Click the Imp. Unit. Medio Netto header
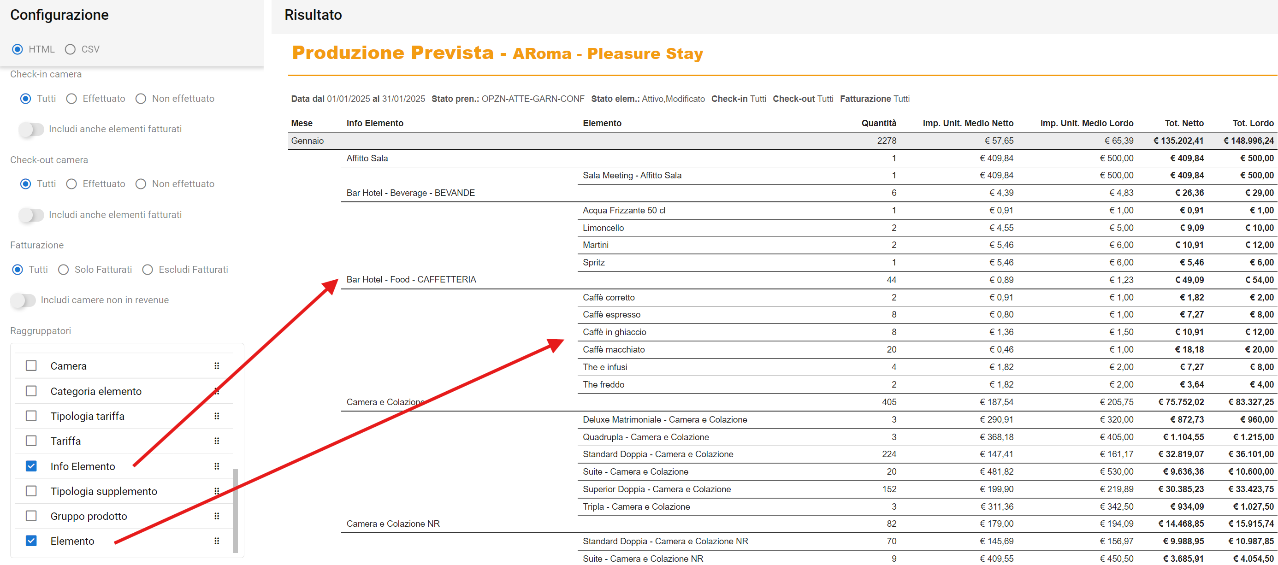 coord(968,124)
